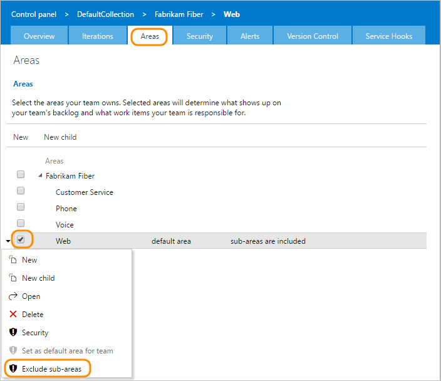Click the 'default area' label
This screenshot has height=381, width=441.
171,241
